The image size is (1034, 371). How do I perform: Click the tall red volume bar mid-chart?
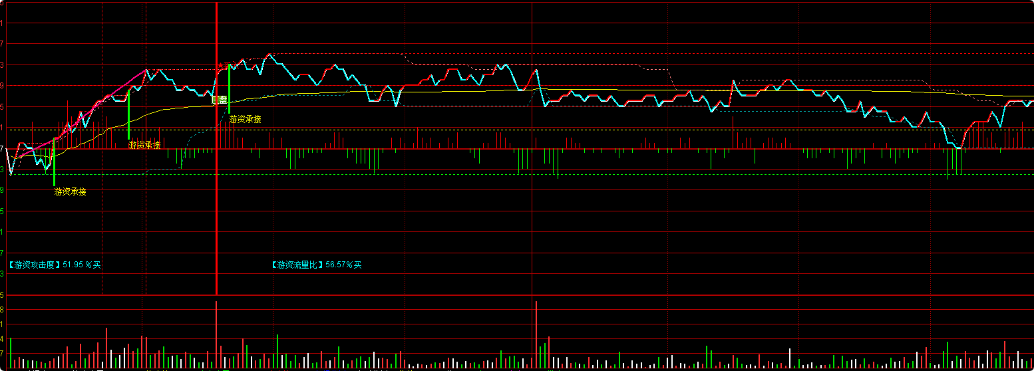click(x=536, y=332)
